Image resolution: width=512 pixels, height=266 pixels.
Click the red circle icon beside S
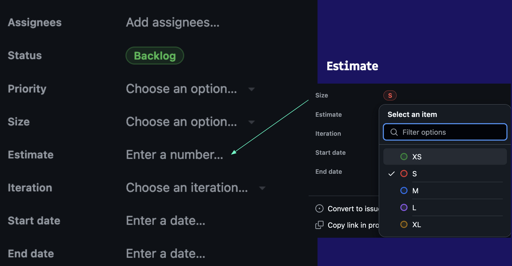404,174
